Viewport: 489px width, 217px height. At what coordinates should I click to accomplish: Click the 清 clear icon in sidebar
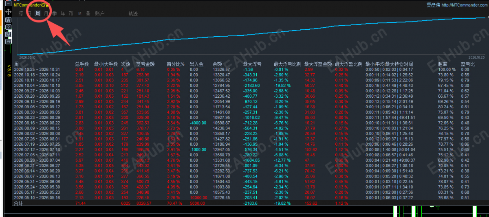click(x=9, y=20)
